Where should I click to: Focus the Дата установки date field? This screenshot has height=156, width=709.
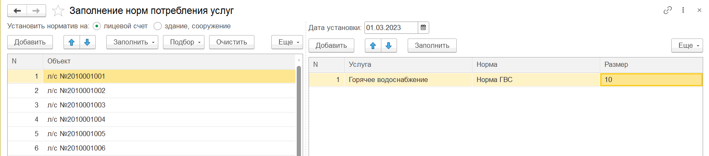pyautogui.click(x=391, y=28)
